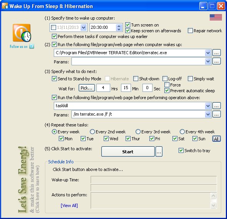Uncheck the Wed checkbox
The height and width of the screenshot is (219, 227).
click(x=106, y=139)
